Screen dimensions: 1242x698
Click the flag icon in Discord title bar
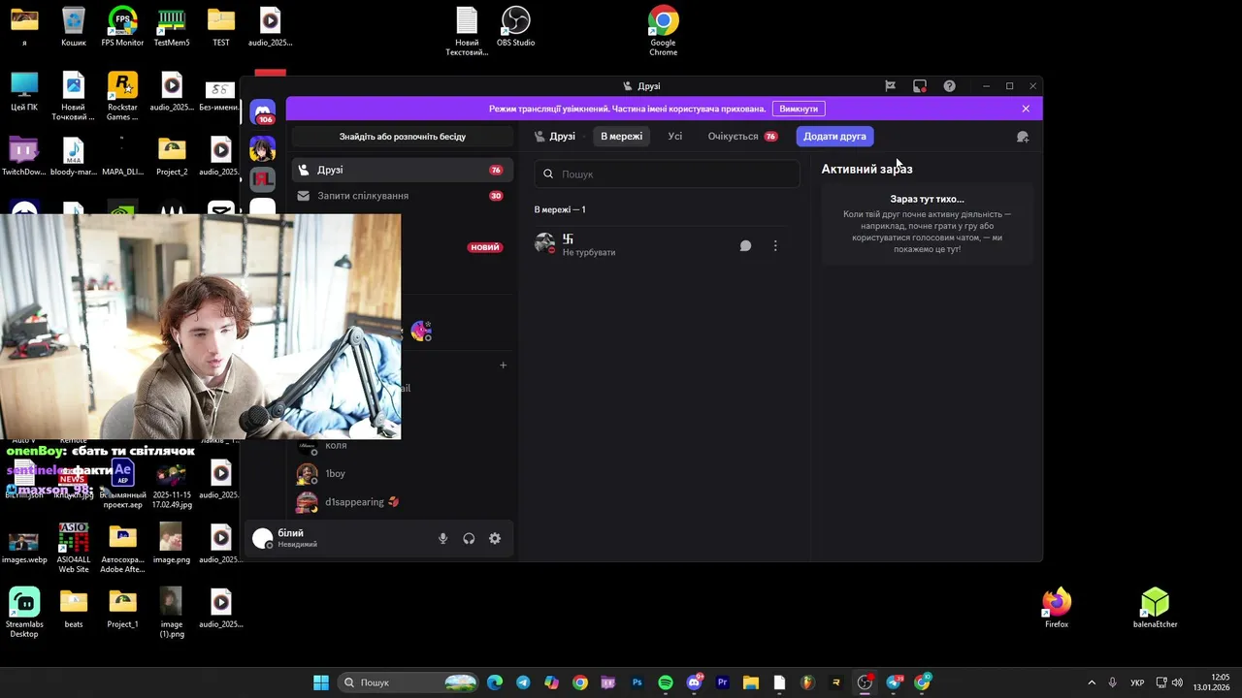pos(890,86)
